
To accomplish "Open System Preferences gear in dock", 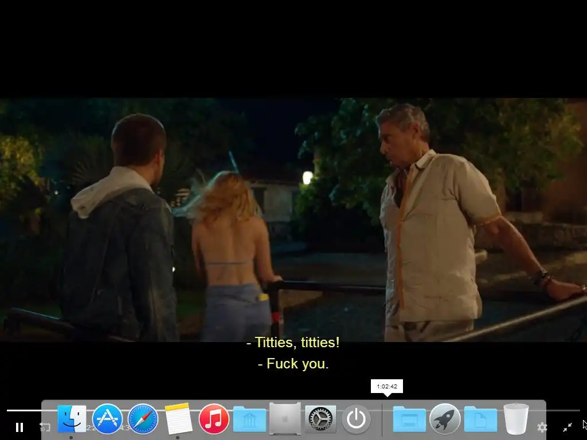I will (320, 419).
